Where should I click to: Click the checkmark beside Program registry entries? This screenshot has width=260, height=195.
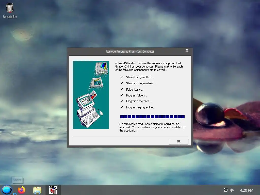click(x=122, y=107)
